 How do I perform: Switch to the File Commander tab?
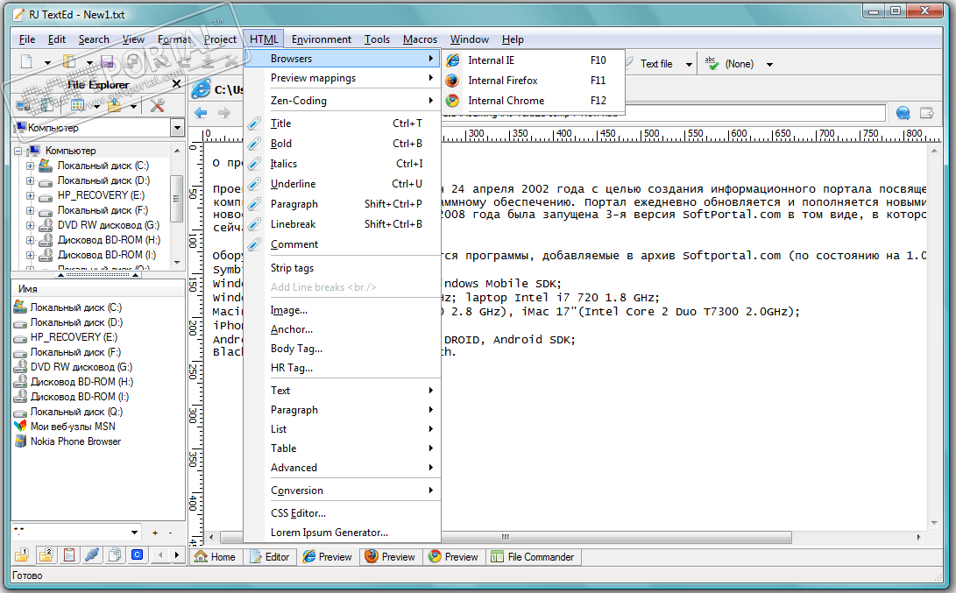[x=532, y=557]
